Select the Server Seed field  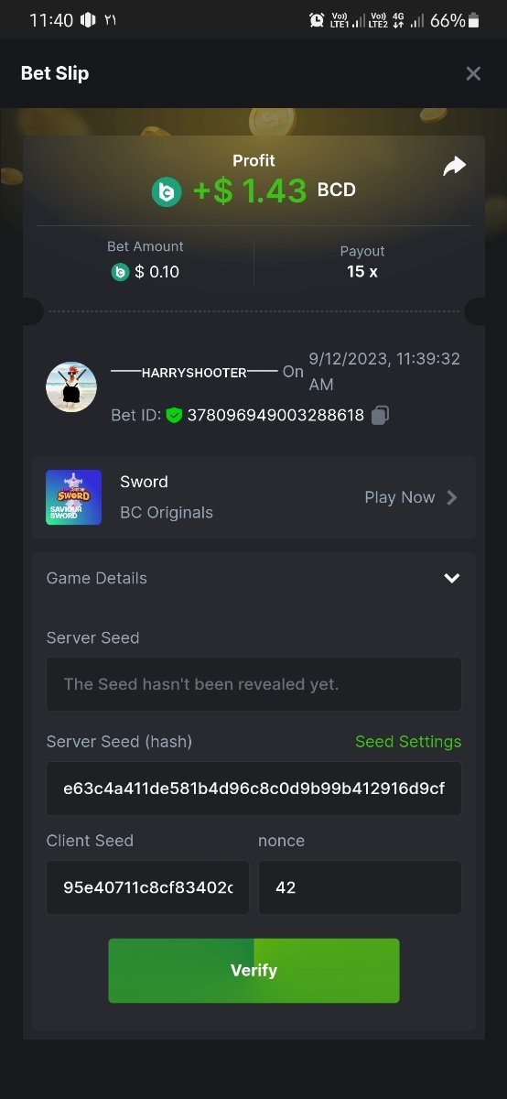click(x=253, y=684)
